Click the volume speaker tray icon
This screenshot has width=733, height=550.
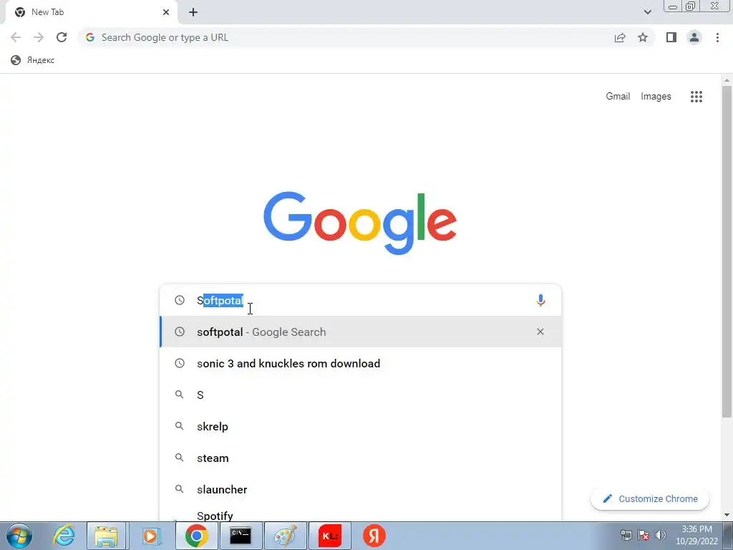(661, 535)
